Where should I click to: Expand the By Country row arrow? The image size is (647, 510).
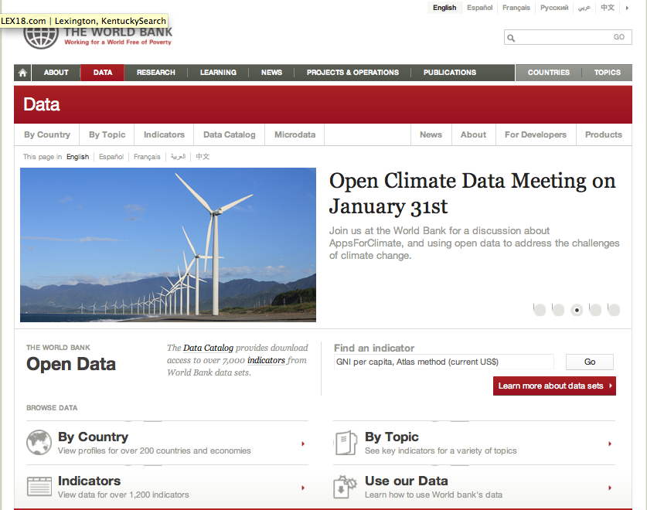click(x=303, y=444)
